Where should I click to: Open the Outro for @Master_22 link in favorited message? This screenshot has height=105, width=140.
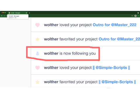119,39
